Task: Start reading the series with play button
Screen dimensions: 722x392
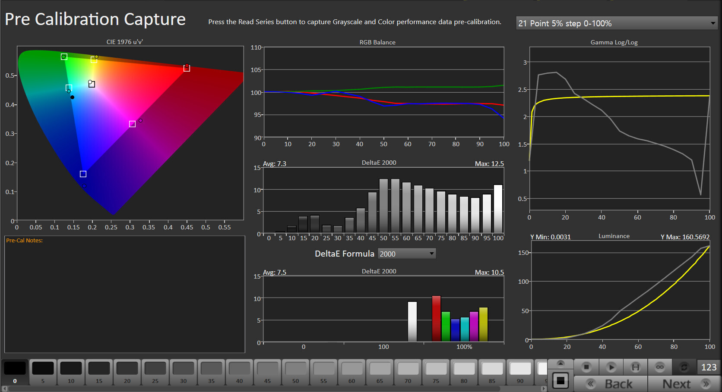Action: (x=611, y=367)
